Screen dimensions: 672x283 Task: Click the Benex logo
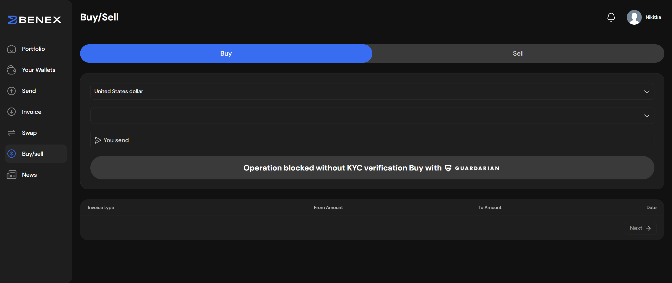pos(35,20)
